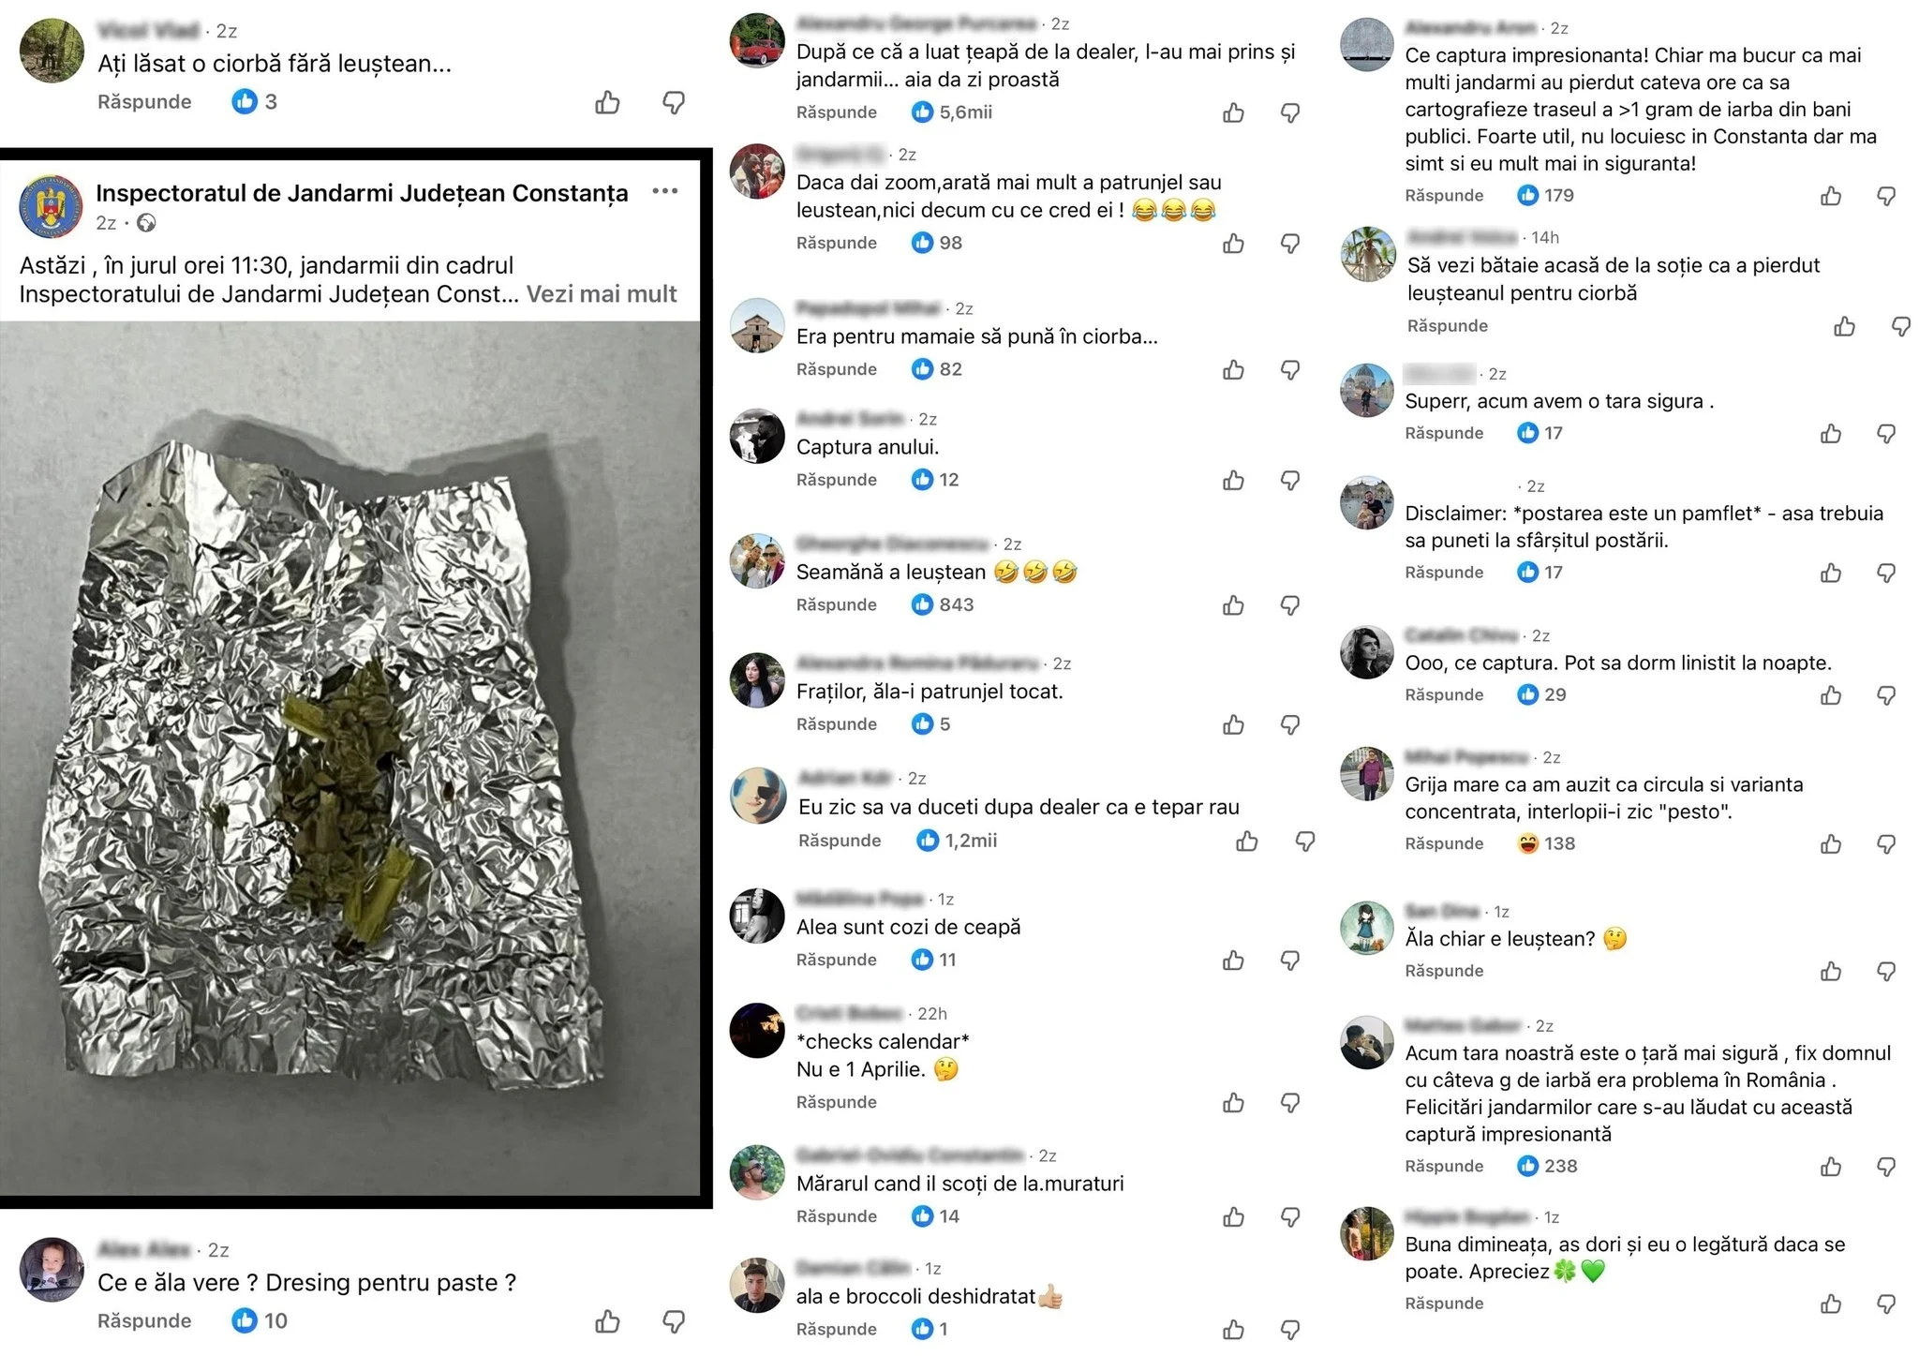Open the 138 haha reactions on pesto comment

(1546, 843)
